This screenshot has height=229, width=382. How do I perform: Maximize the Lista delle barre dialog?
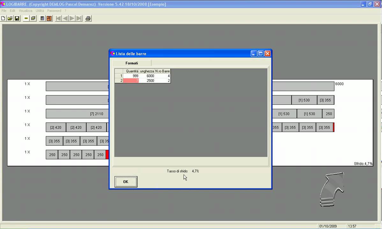pos(261,53)
